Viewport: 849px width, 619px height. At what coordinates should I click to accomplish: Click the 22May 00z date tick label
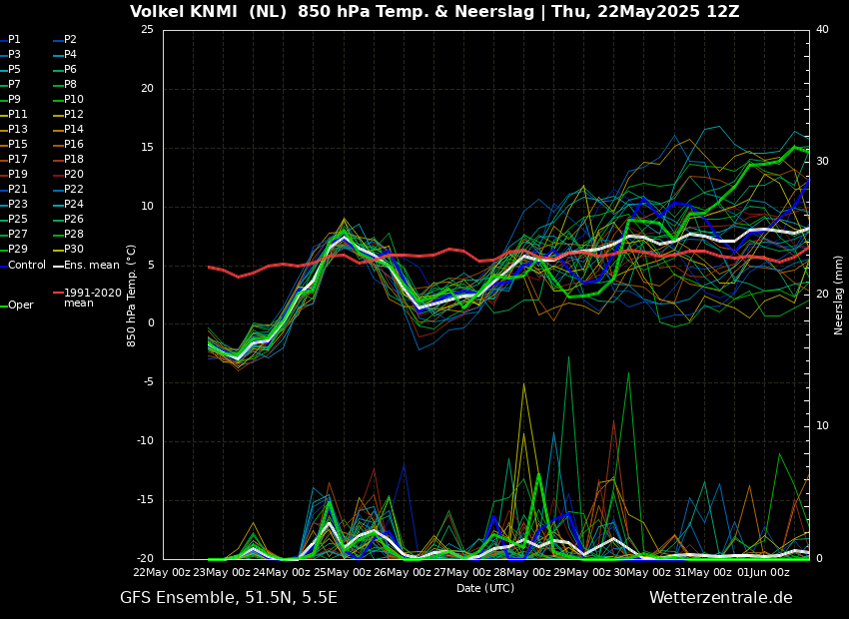[162, 572]
